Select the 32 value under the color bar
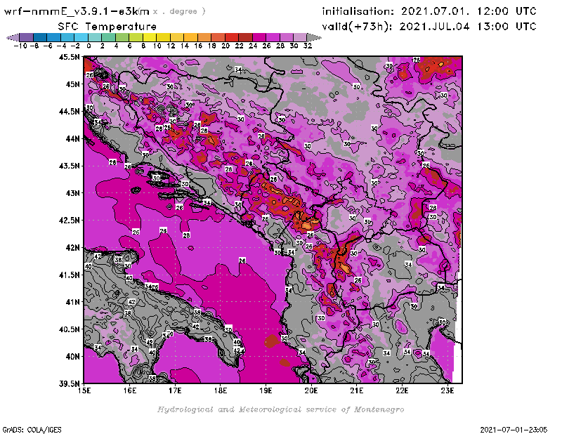 pos(308,46)
